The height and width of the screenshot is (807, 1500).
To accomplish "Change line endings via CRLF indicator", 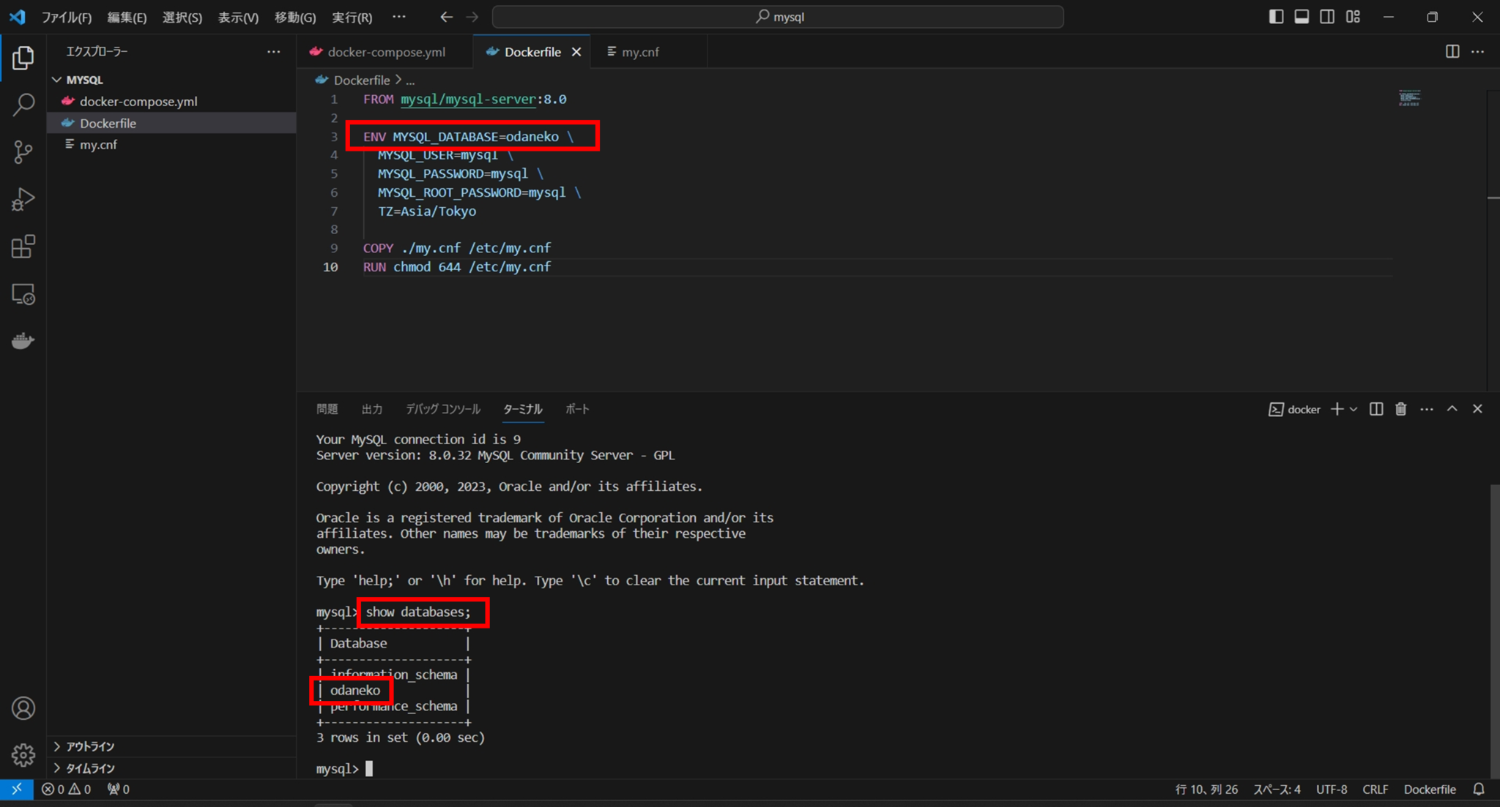I will pyautogui.click(x=1375, y=789).
